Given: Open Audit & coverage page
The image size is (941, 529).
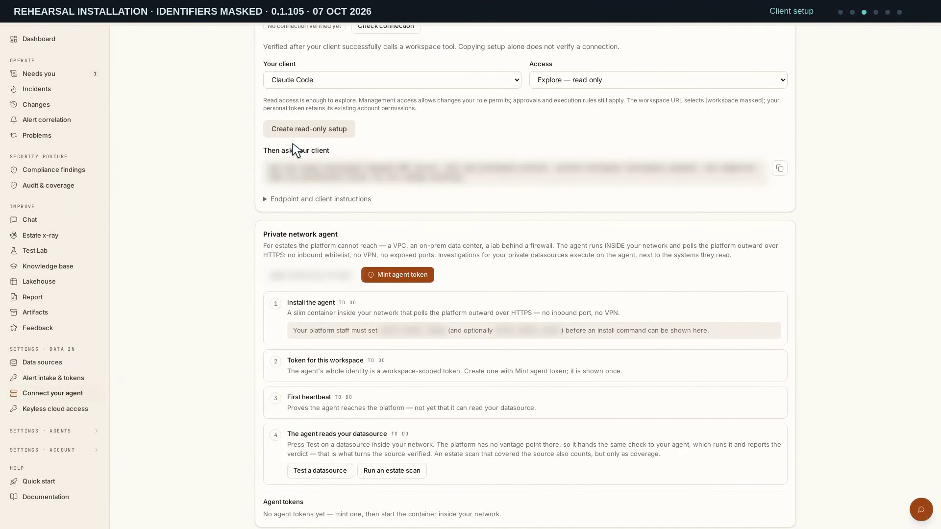Looking at the screenshot, I should click(54, 186).
